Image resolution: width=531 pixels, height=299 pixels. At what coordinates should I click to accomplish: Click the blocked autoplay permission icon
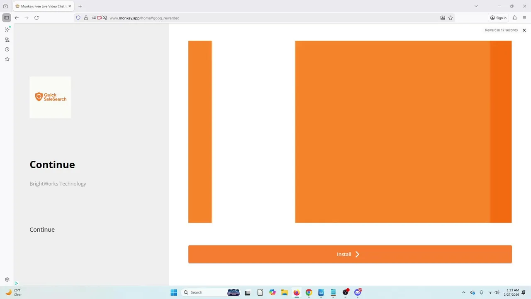tap(105, 18)
